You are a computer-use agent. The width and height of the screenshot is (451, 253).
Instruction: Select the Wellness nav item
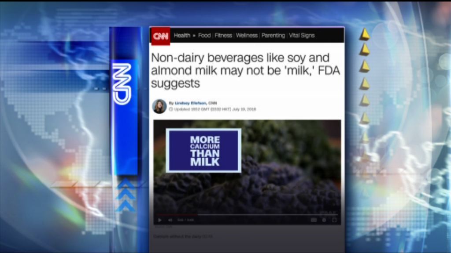[x=247, y=36]
